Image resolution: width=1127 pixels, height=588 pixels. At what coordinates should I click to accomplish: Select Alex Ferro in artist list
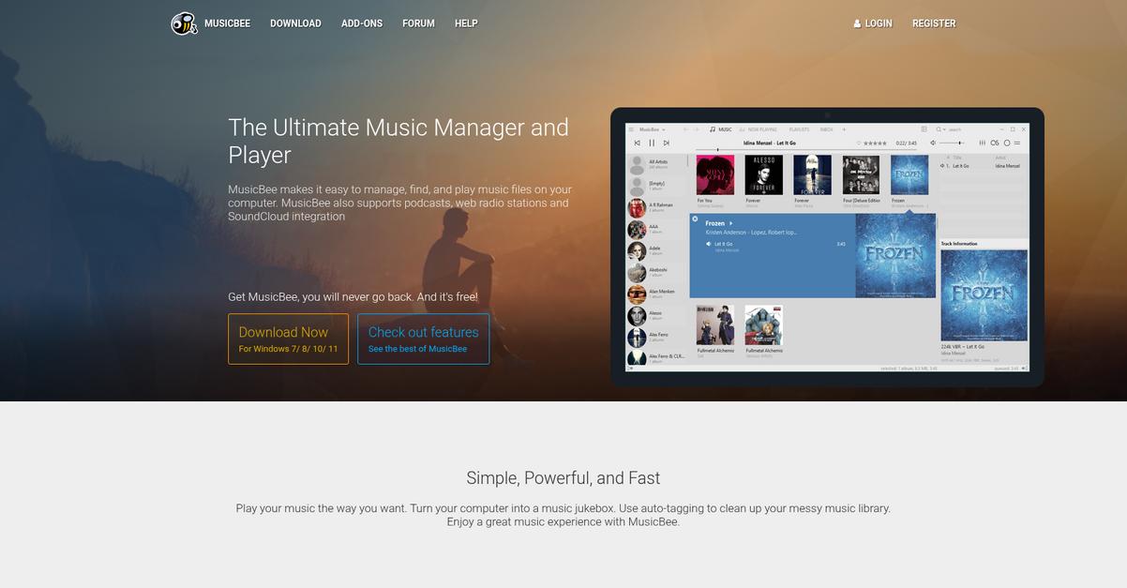pos(656,337)
